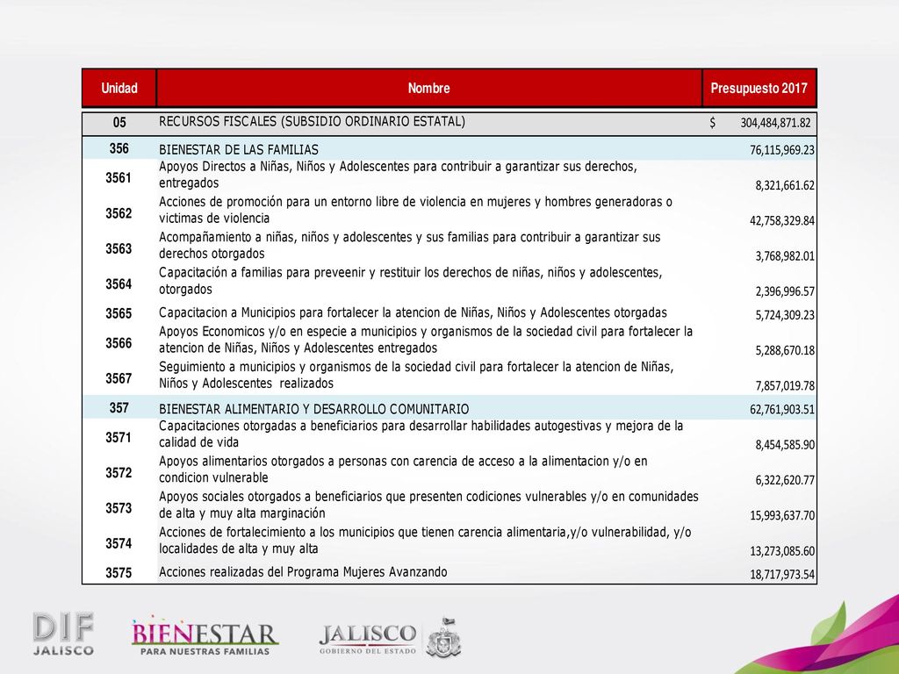Click unit code 3561

(x=119, y=177)
